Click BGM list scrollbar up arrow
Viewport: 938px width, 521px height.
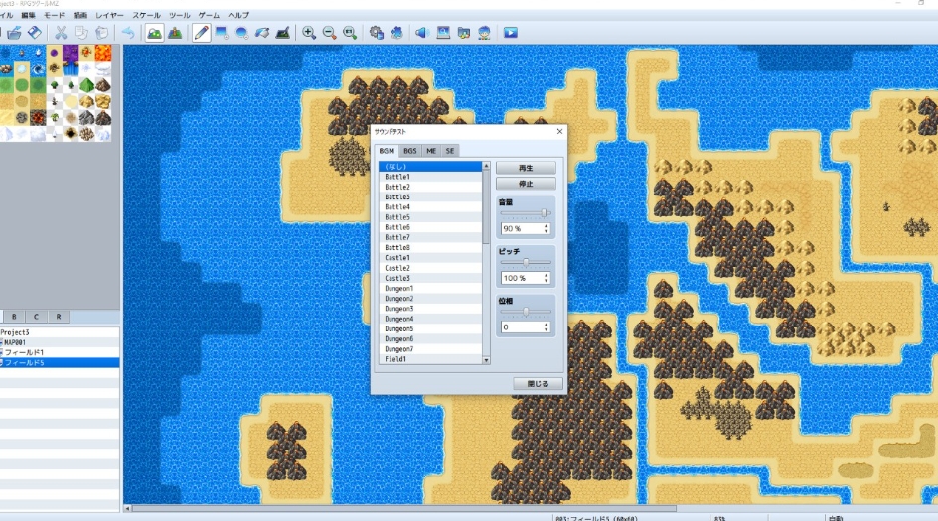(486, 166)
